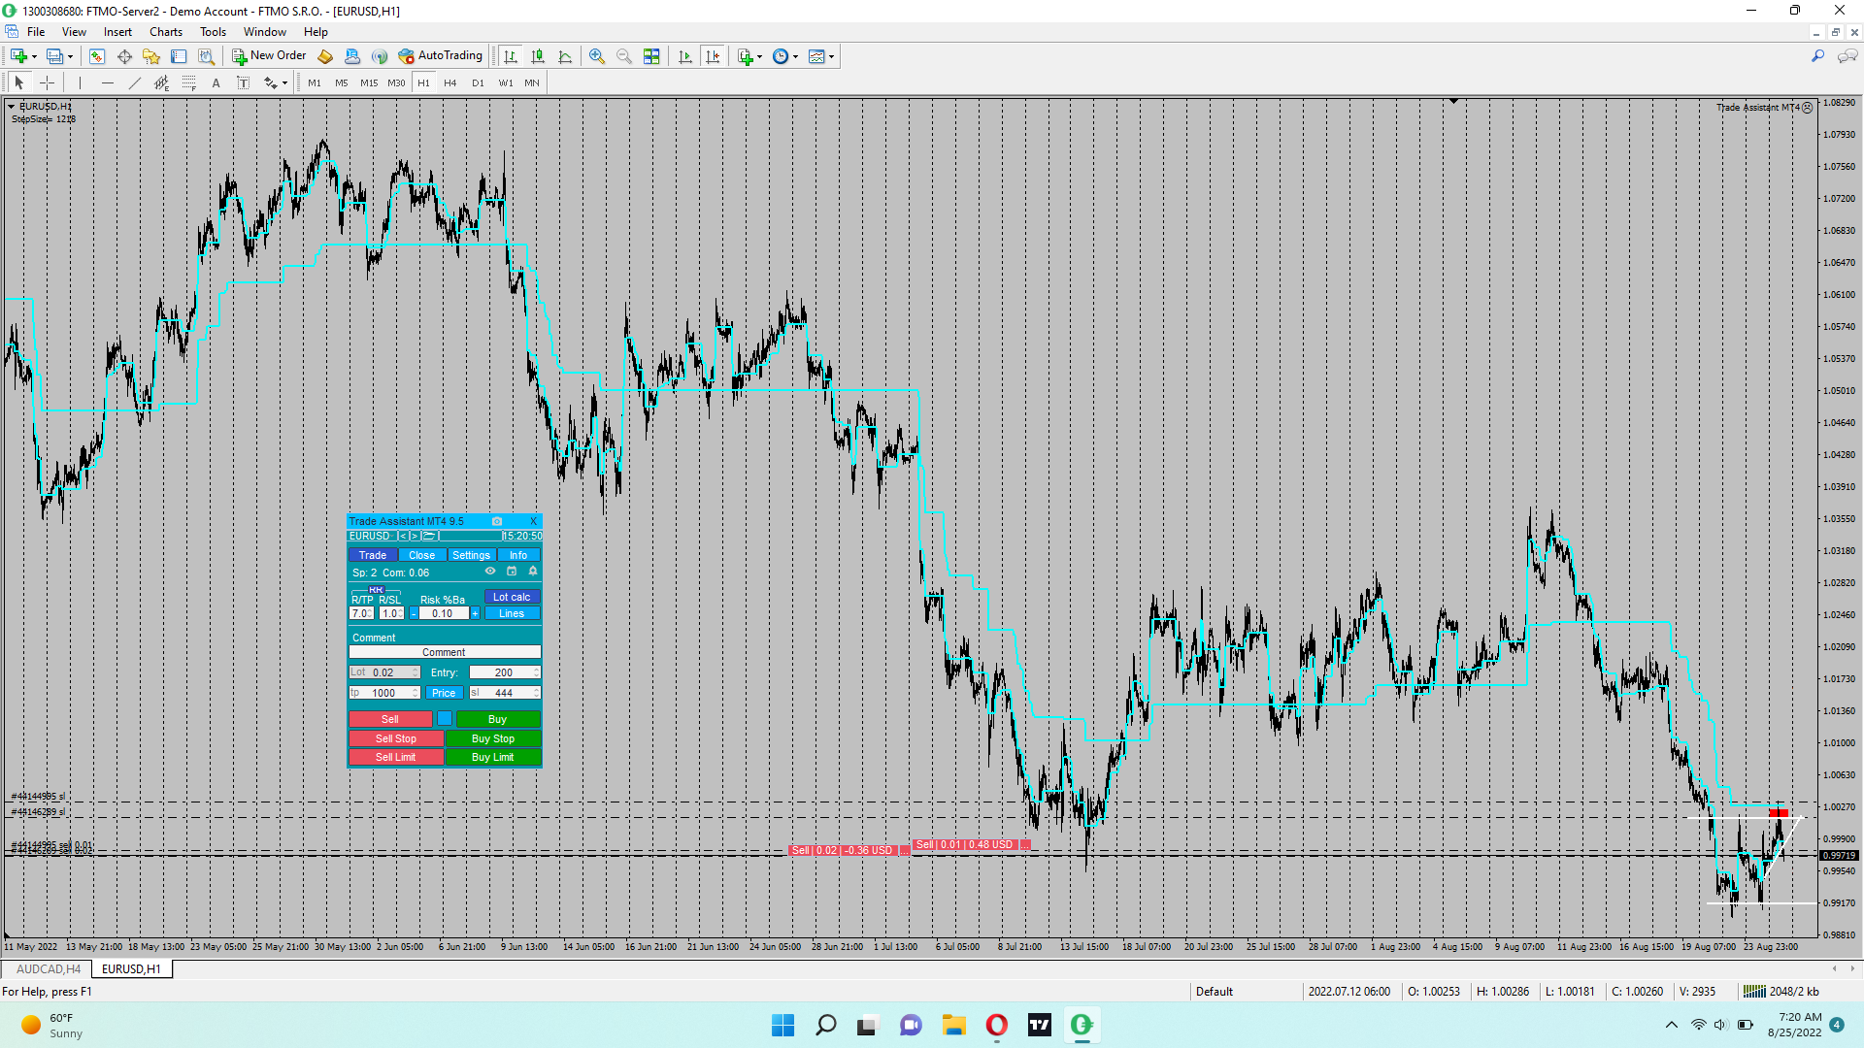The image size is (1864, 1048).
Task: Switch to the AUDCAD,H4 chart tab
Action: pos(48,968)
